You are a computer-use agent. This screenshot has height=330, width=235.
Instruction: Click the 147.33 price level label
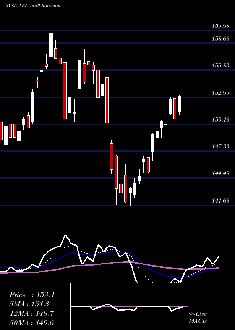coord(221,147)
